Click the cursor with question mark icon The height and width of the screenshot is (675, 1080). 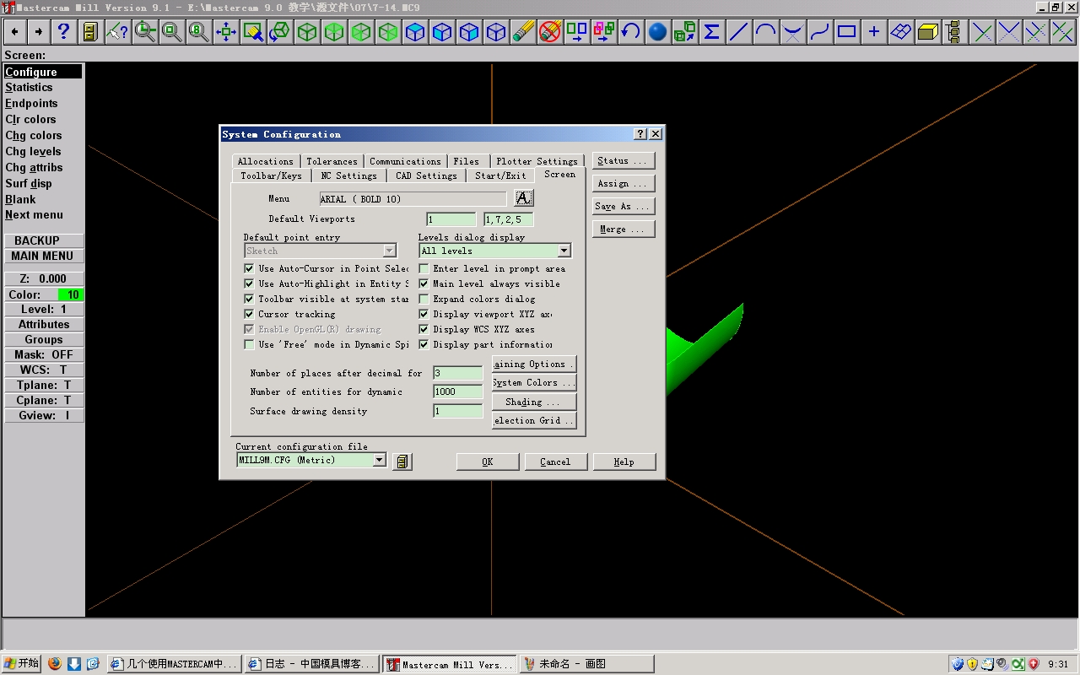click(117, 32)
